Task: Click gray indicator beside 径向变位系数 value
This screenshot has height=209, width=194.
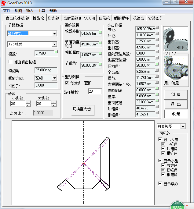Action: pyautogui.click(x=157, y=52)
